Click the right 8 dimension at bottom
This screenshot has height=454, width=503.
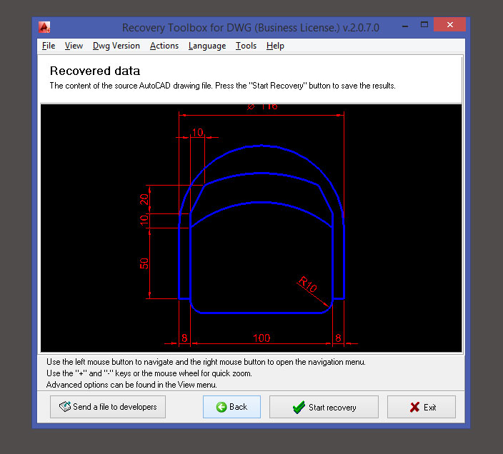(x=338, y=338)
